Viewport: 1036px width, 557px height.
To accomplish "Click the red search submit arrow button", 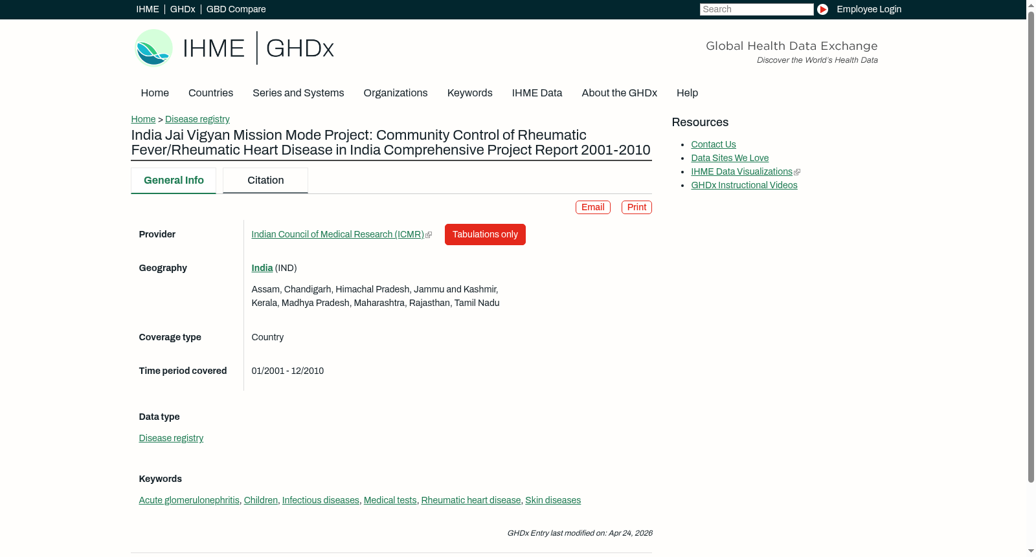I will [x=822, y=9].
